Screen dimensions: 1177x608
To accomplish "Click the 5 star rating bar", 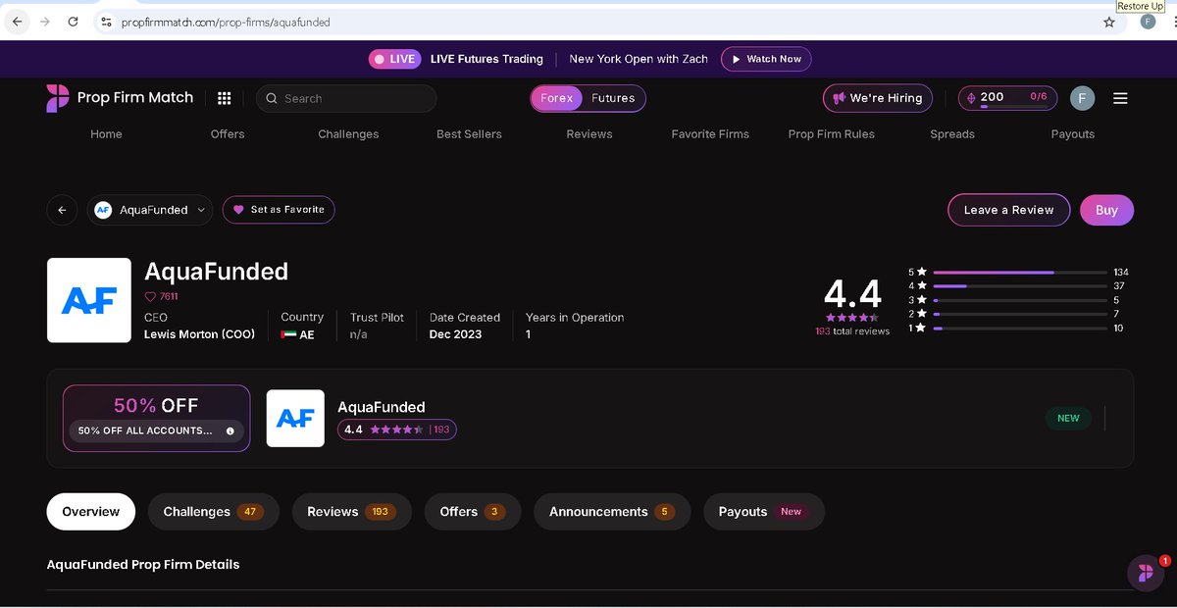I will (1019, 272).
